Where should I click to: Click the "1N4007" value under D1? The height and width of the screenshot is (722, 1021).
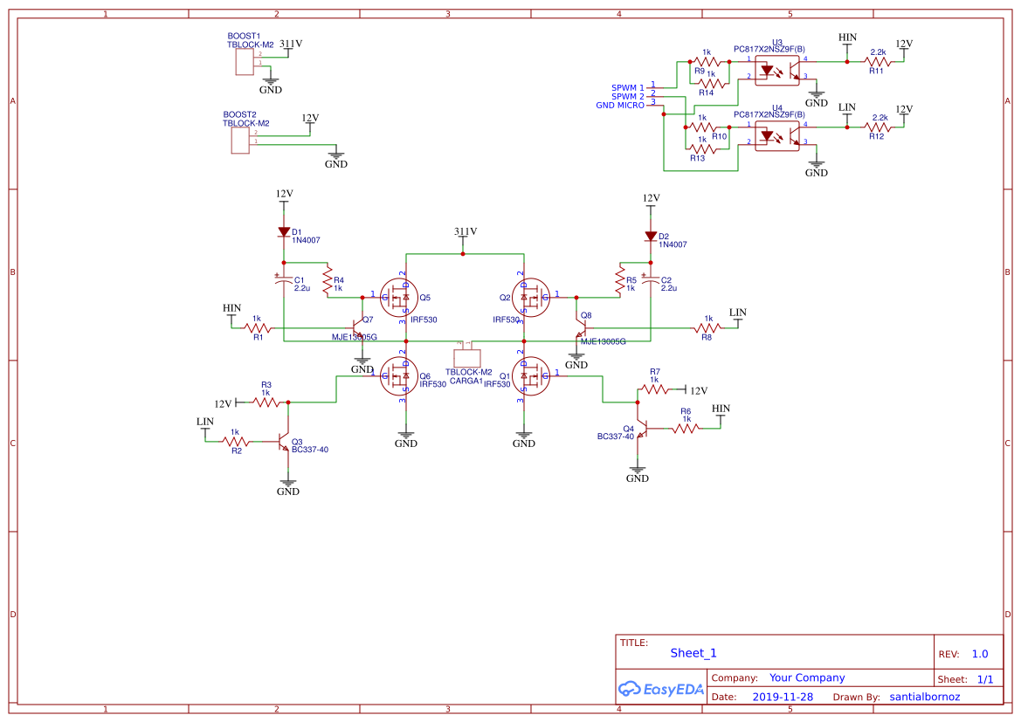(x=306, y=240)
